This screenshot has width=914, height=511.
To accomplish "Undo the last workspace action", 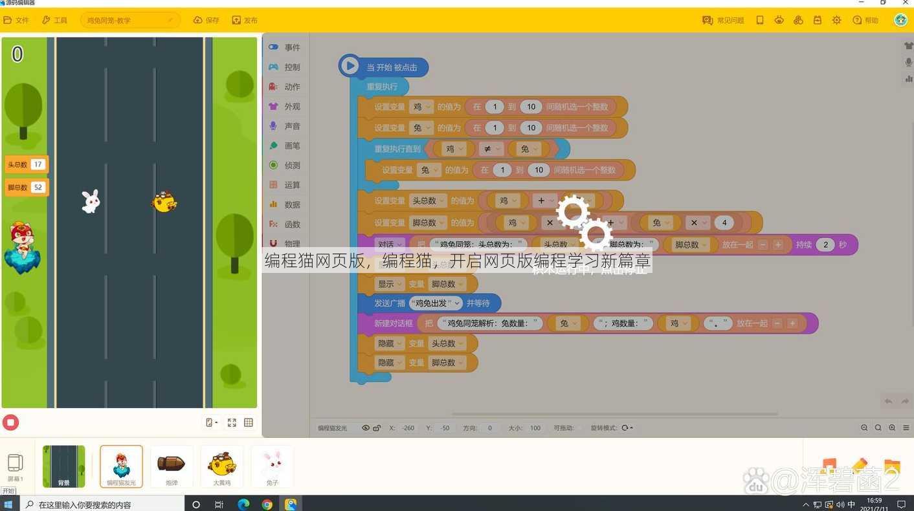I will pyautogui.click(x=889, y=401).
